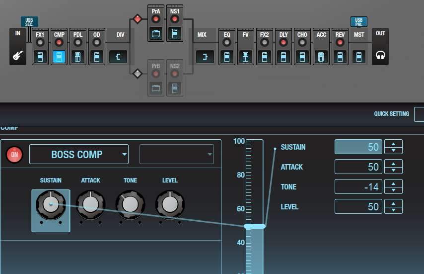Select the ACC accel pedal icon
This screenshot has height=274, width=424.
click(x=321, y=57)
